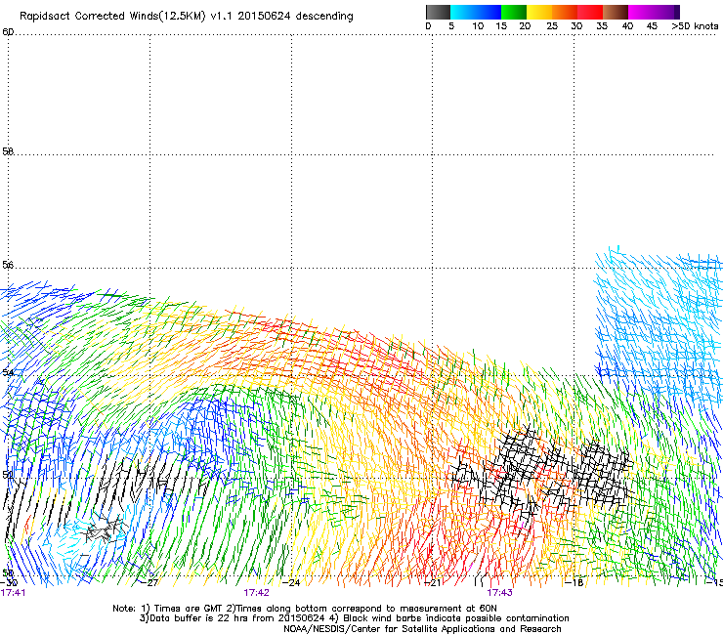Click the 58 latitude axis label

click(8, 151)
